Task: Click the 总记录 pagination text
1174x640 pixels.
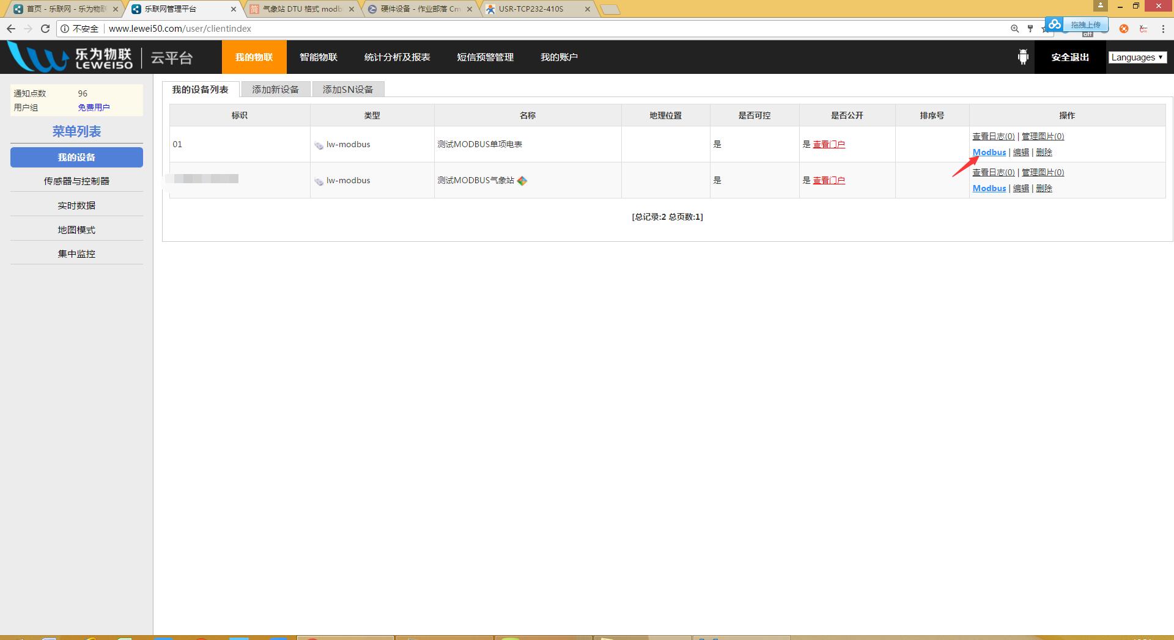Action: point(667,217)
